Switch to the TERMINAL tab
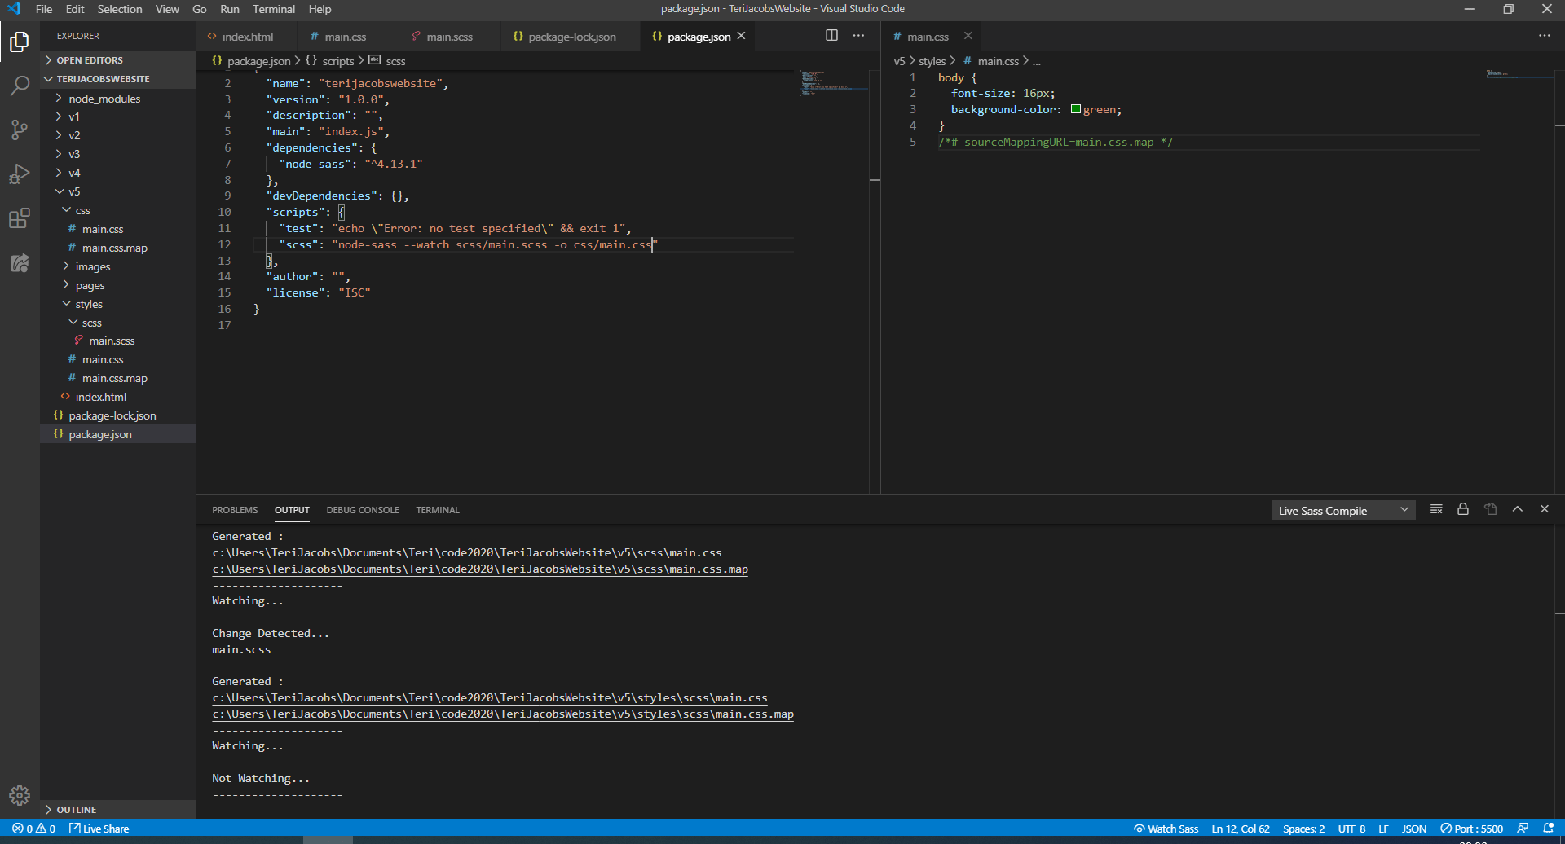1565x844 pixels. 437,510
